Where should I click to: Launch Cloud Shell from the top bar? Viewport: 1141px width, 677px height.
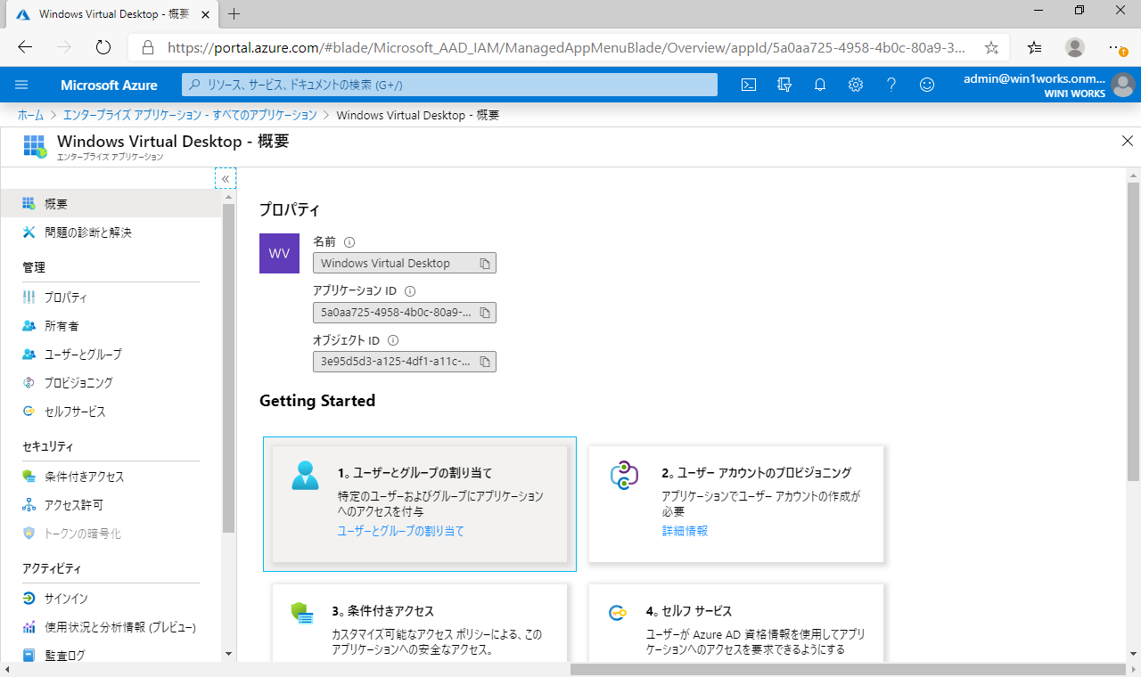coord(750,85)
